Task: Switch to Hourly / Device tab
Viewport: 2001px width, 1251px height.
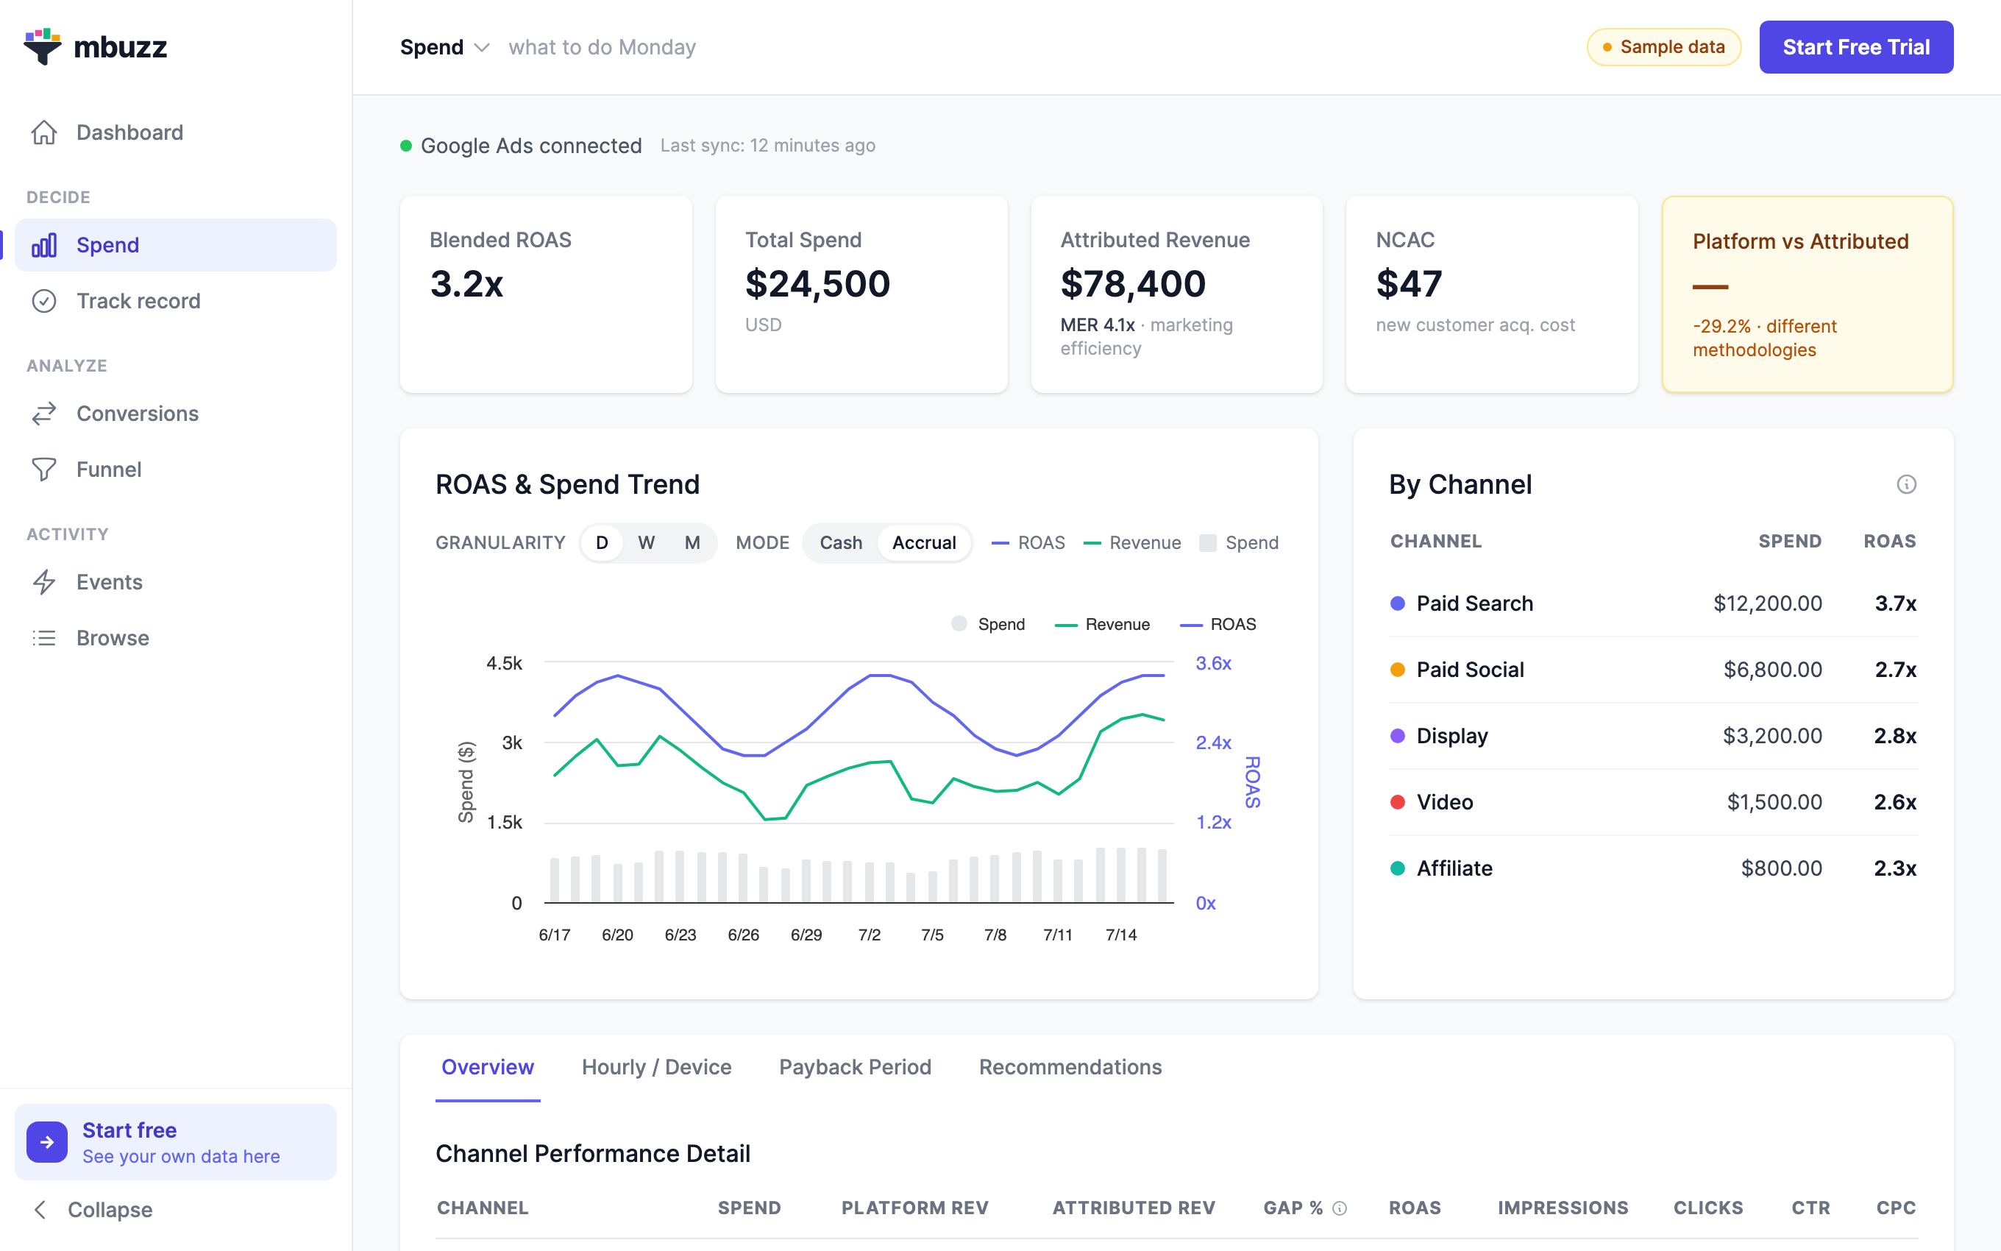Action: [x=656, y=1067]
